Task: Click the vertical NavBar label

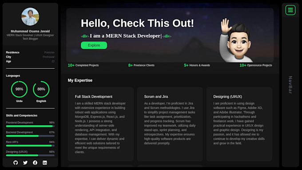Action: (290, 85)
